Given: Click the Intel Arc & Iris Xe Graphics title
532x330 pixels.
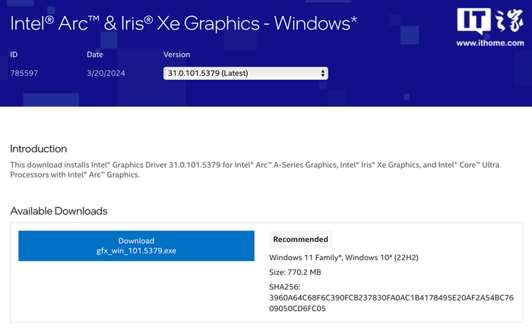Looking at the screenshot, I should [183, 23].
